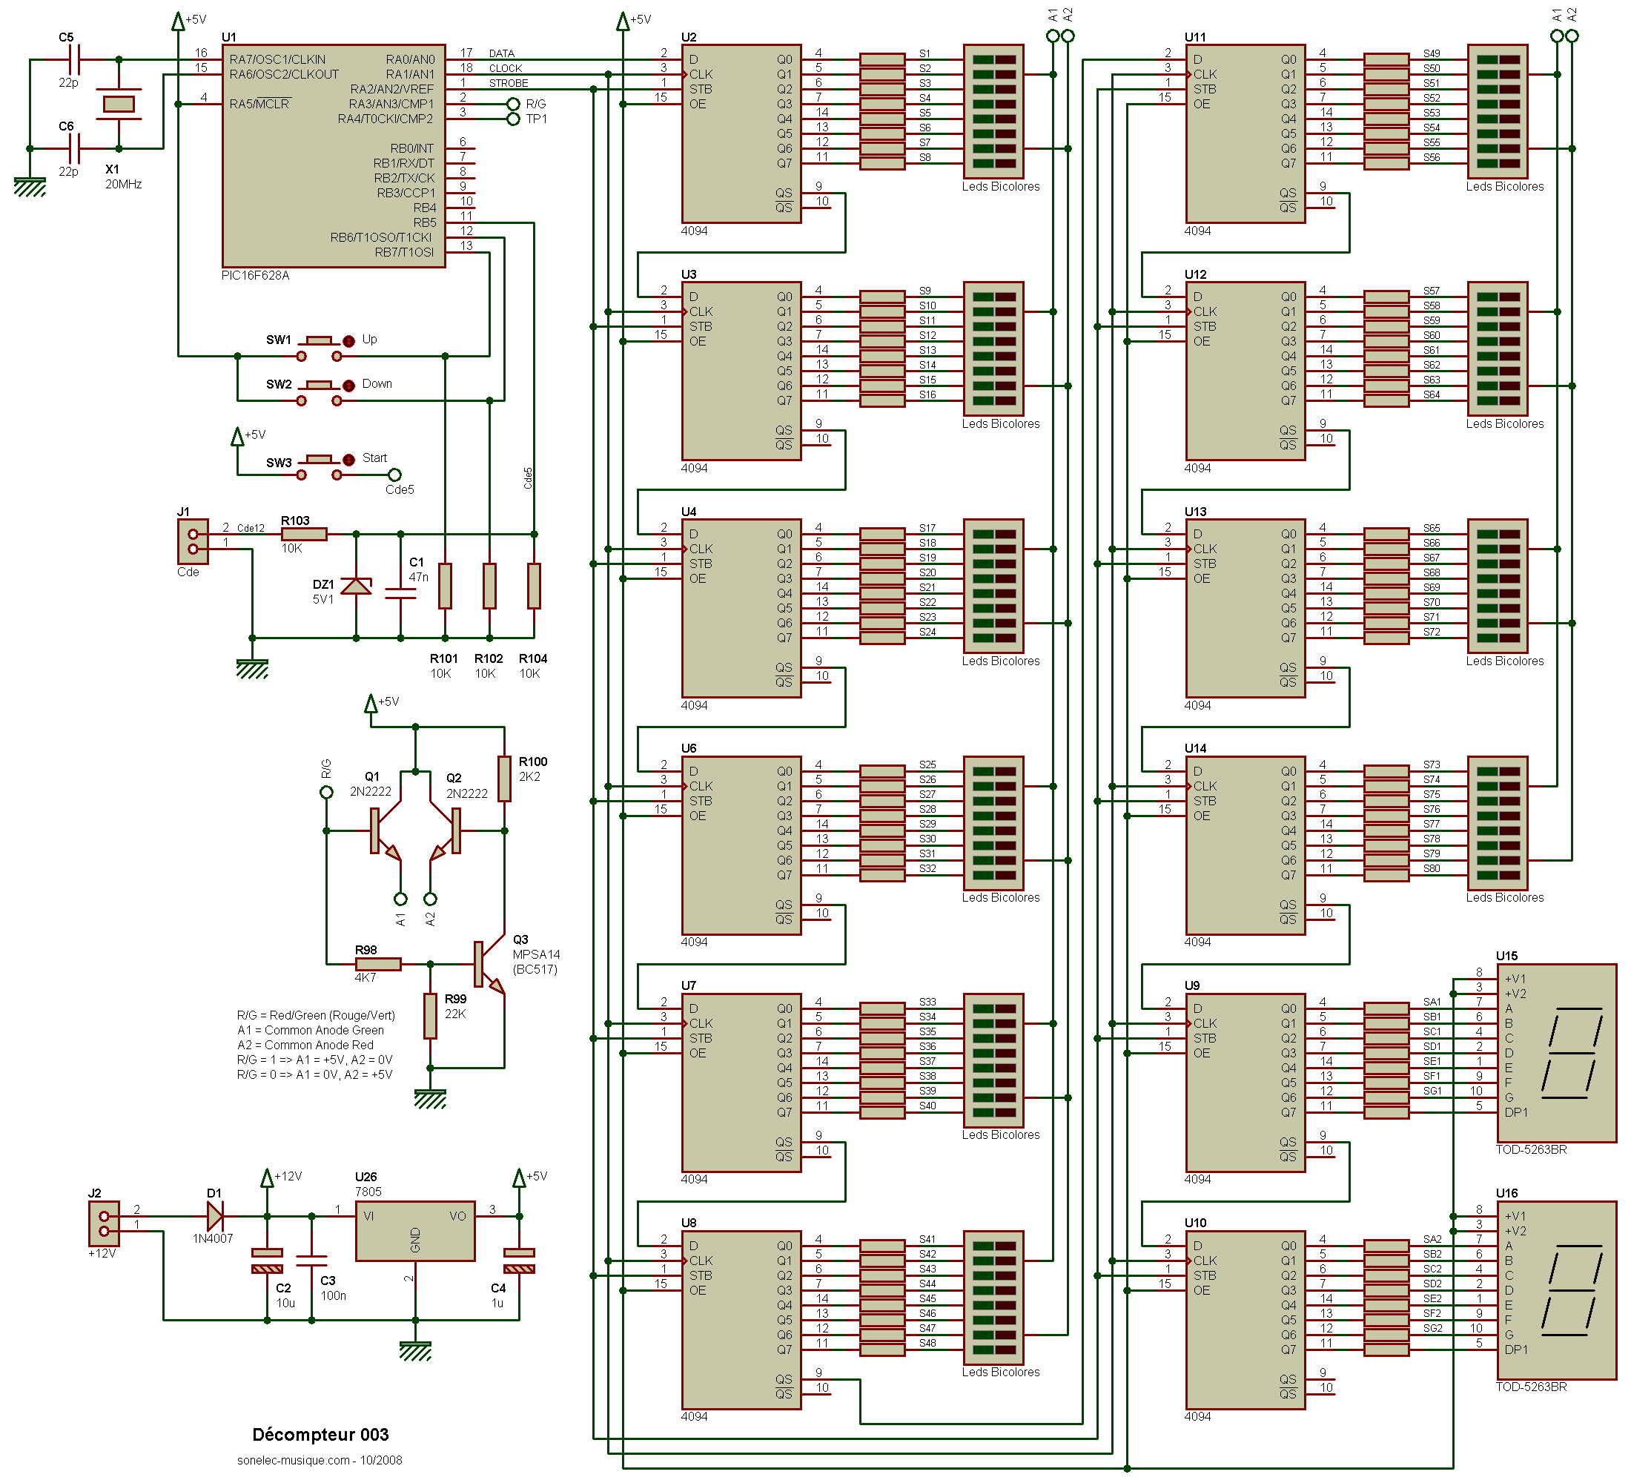The image size is (1631, 1483).
Task: Click the U15 TOD-5263BR seven-segment display
Action: click(1558, 1053)
